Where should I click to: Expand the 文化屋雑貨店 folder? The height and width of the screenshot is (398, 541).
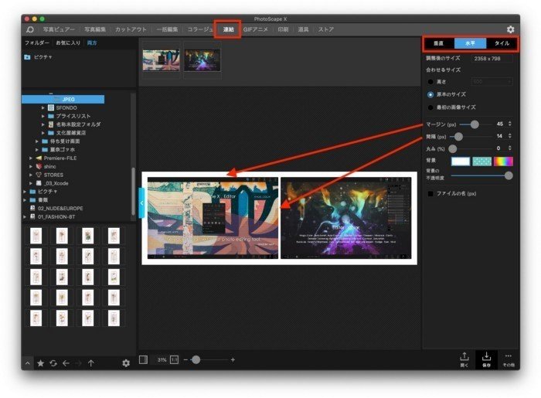(43, 133)
